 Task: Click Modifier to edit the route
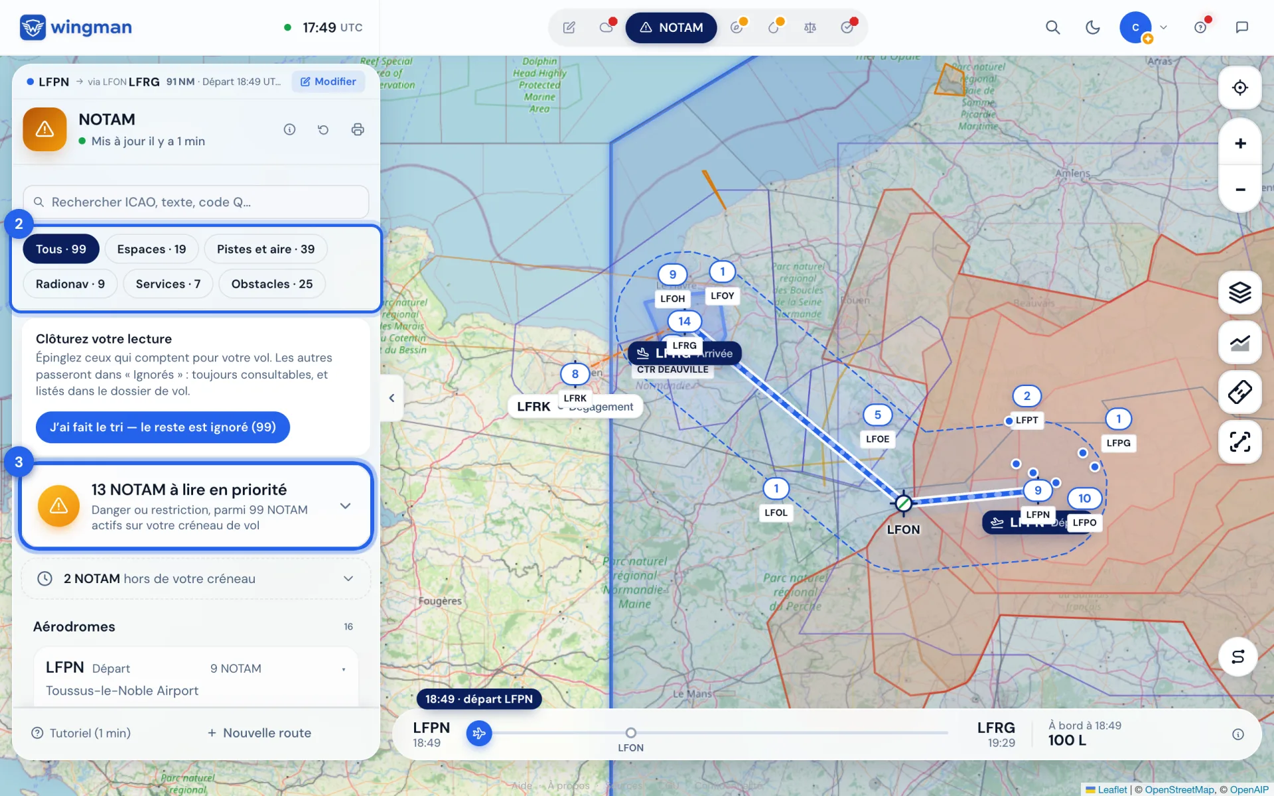[328, 82]
